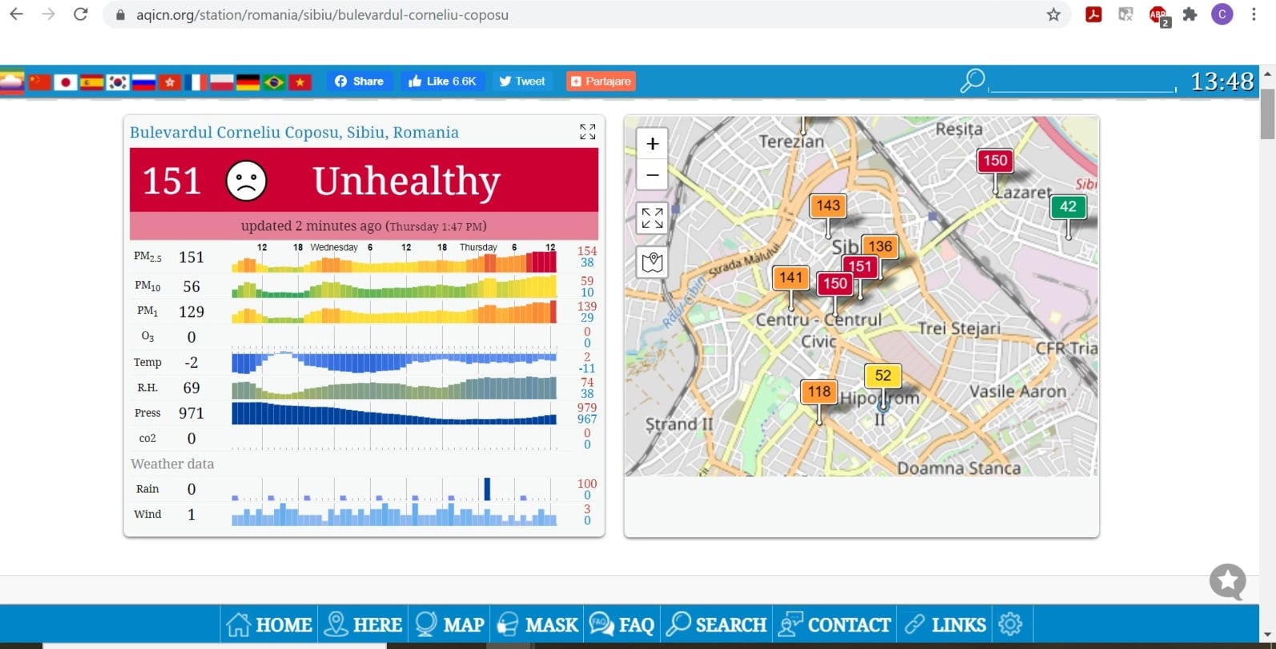Click the green map marker showing 42
This screenshot has width=1276, height=649.
tap(1068, 206)
